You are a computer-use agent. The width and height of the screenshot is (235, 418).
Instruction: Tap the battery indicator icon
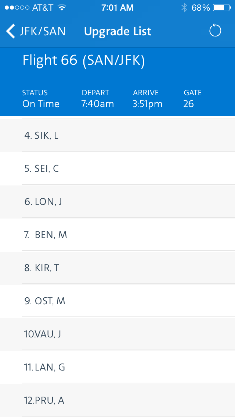point(222,8)
